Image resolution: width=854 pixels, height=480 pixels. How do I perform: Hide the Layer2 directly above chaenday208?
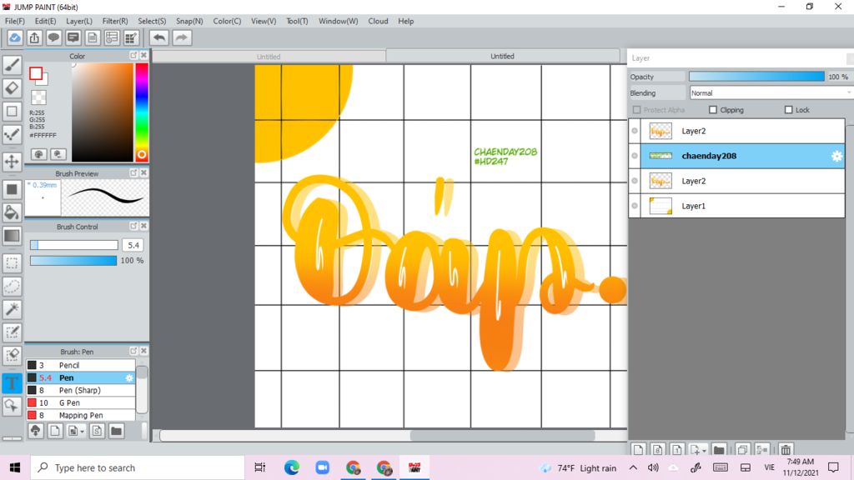tap(635, 131)
